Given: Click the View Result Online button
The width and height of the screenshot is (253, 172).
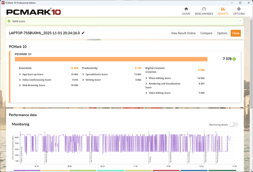Looking at the screenshot, I should (x=183, y=33).
